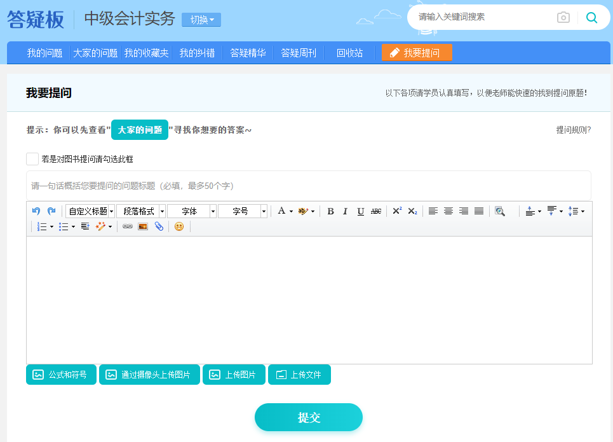The width and height of the screenshot is (613, 442).
Task: Apply superscript formatting
Action: coord(396,211)
